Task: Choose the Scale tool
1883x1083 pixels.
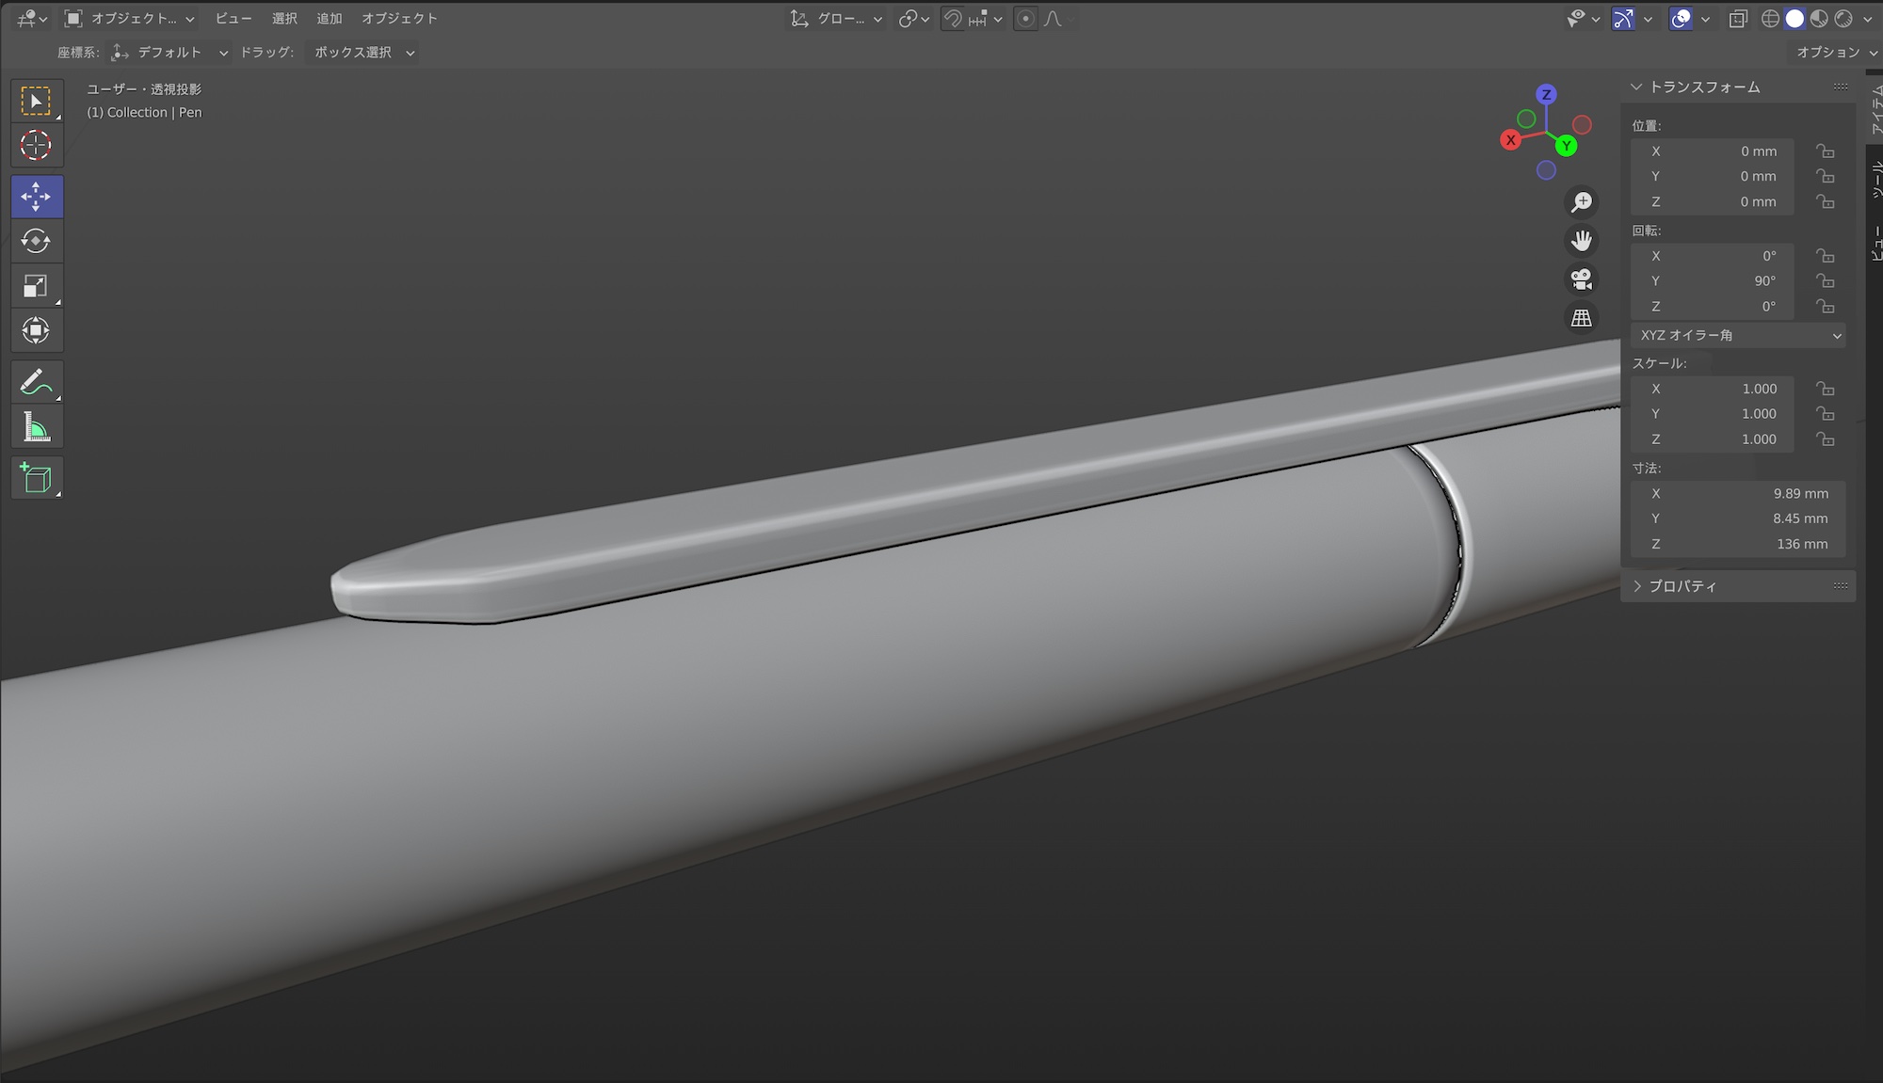Action: pyautogui.click(x=36, y=286)
